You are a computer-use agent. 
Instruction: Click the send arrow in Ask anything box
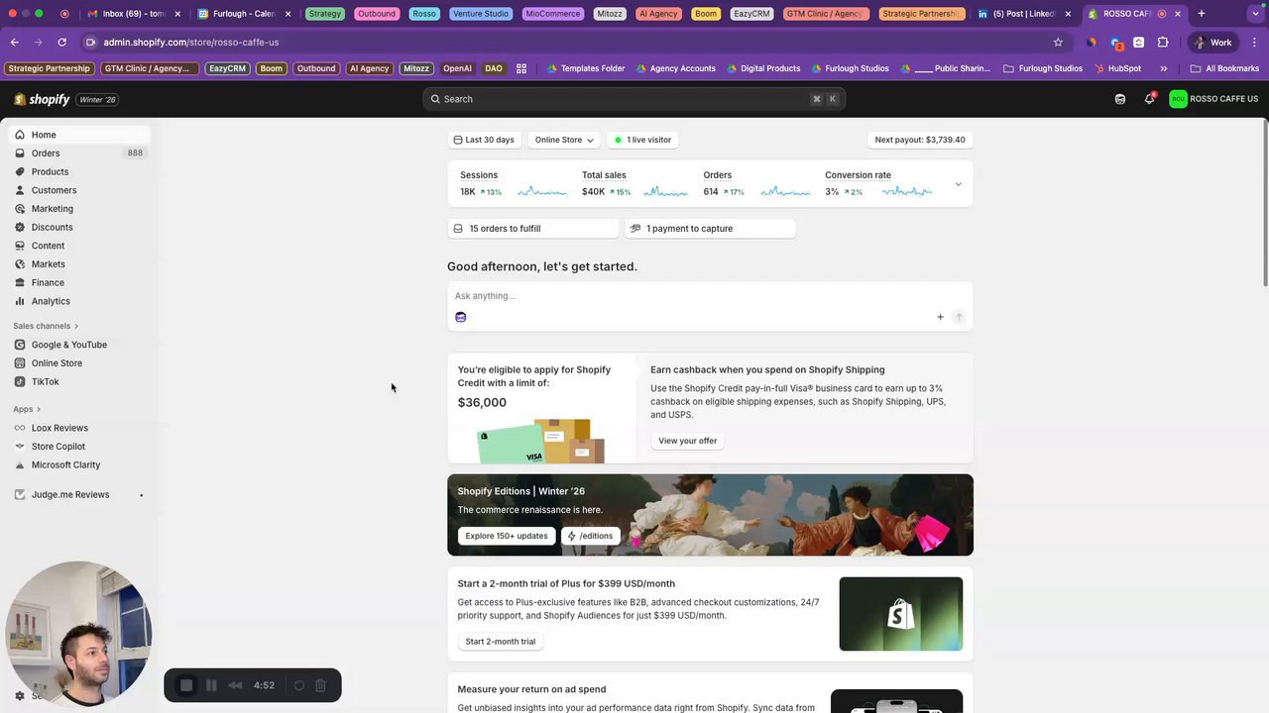point(959,317)
